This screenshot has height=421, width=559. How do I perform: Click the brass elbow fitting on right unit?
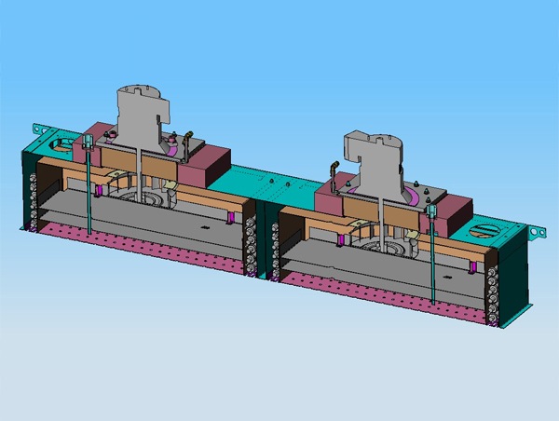(334, 168)
